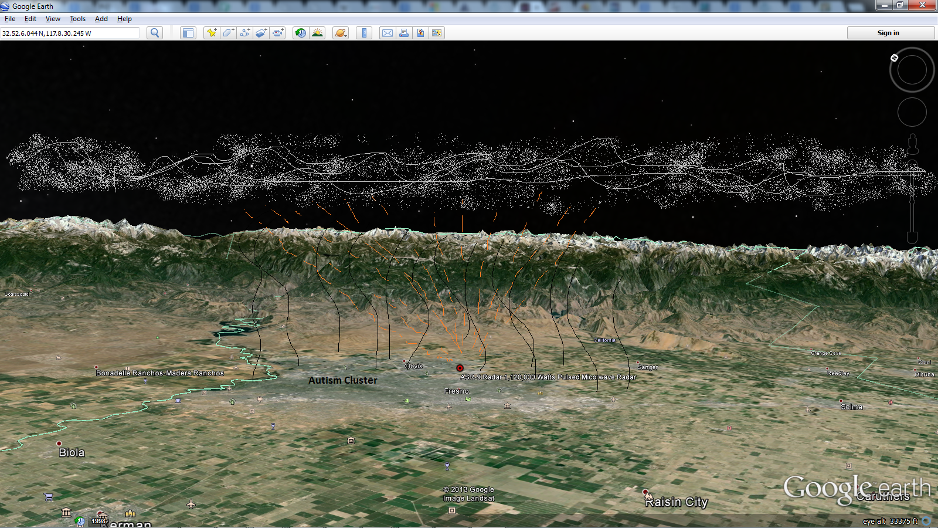938x528 pixels.
Task: Open the planet switcher dropdown
Action: pyautogui.click(x=341, y=33)
